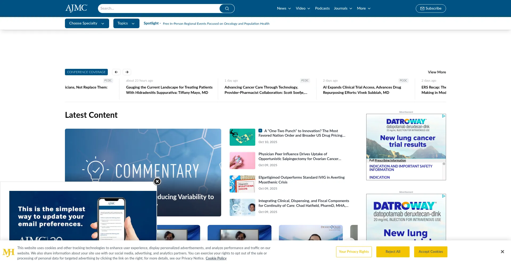Screen dimensions: 511x264
Task: Click the Subscribe button
Action: [x=431, y=9]
